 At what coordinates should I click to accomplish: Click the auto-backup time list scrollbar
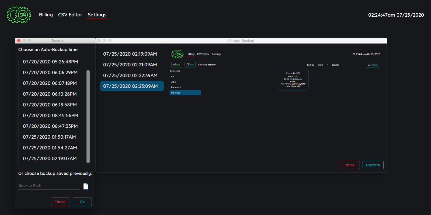(x=88, y=116)
